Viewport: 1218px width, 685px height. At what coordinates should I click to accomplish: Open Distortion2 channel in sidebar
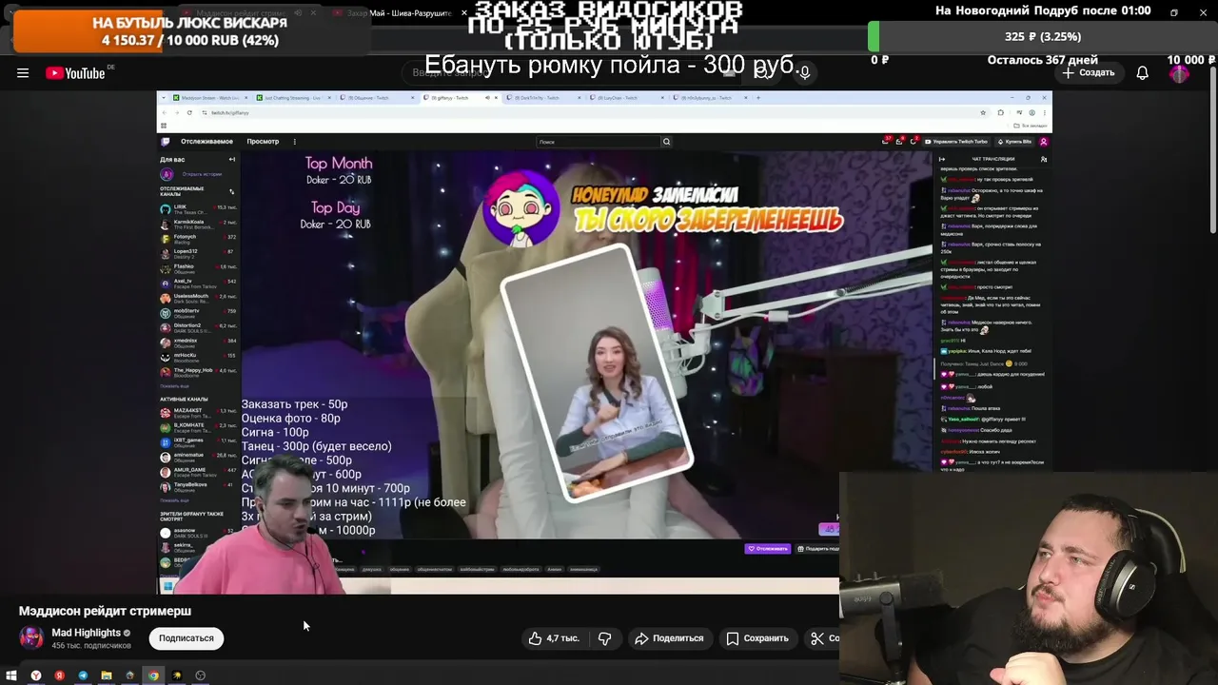point(198,328)
